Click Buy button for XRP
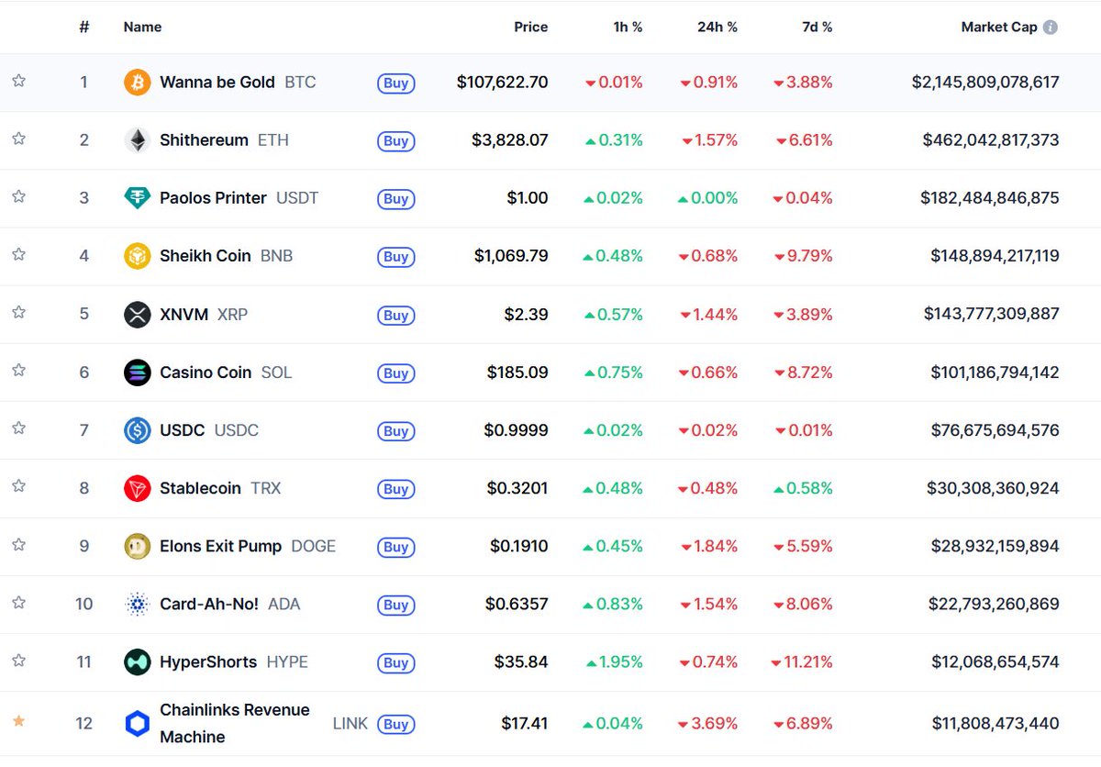Screen dimensions: 1101x767 [395, 316]
